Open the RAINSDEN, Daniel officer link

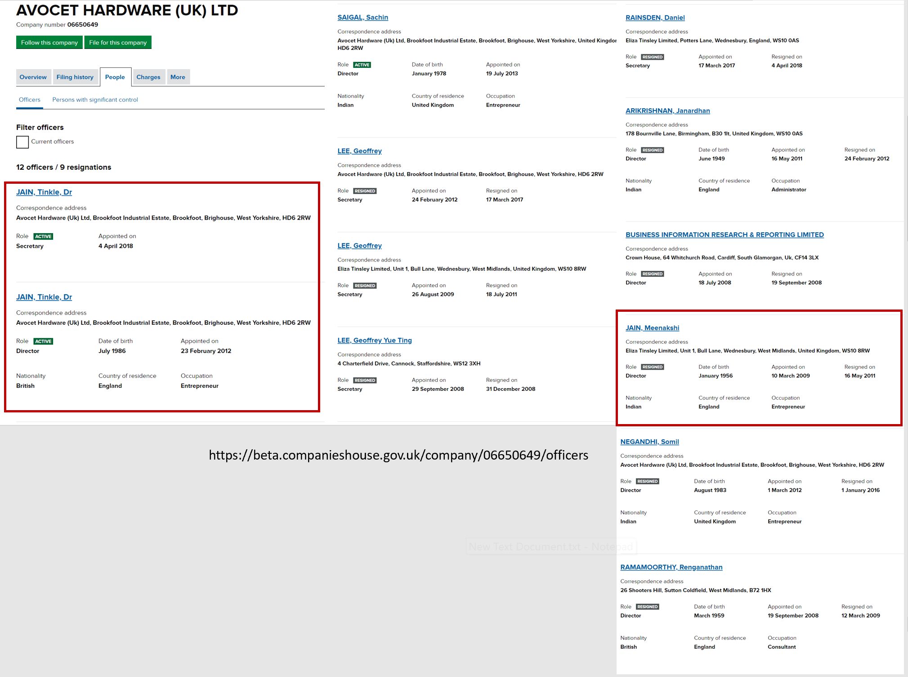[x=655, y=18]
